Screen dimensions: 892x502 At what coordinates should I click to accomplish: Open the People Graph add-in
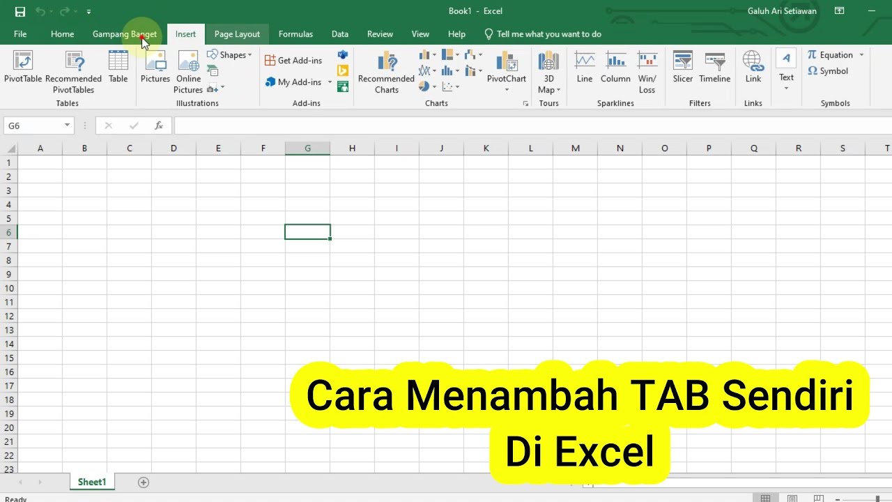(343, 86)
